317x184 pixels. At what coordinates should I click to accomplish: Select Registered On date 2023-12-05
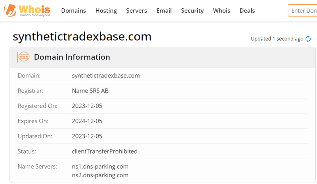tap(87, 106)
